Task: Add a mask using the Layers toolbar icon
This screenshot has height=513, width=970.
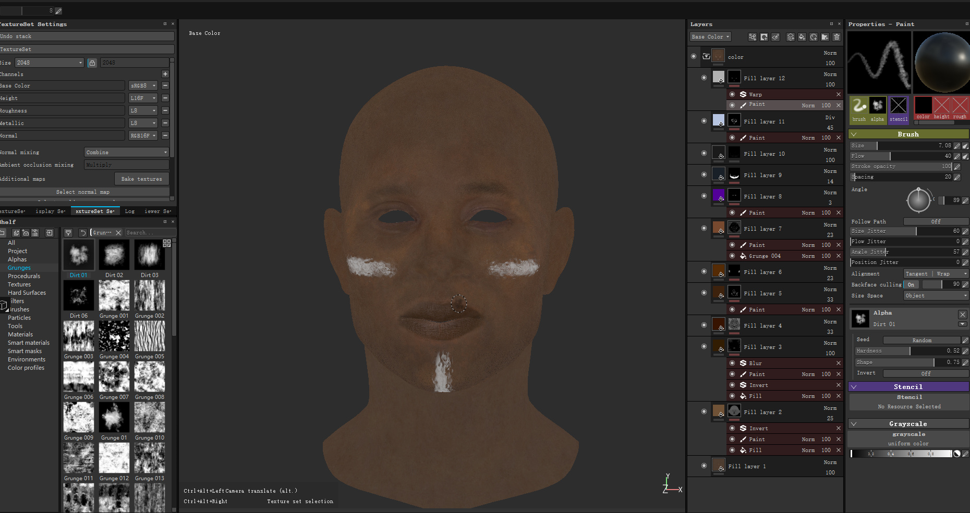Action: [764, 37]
